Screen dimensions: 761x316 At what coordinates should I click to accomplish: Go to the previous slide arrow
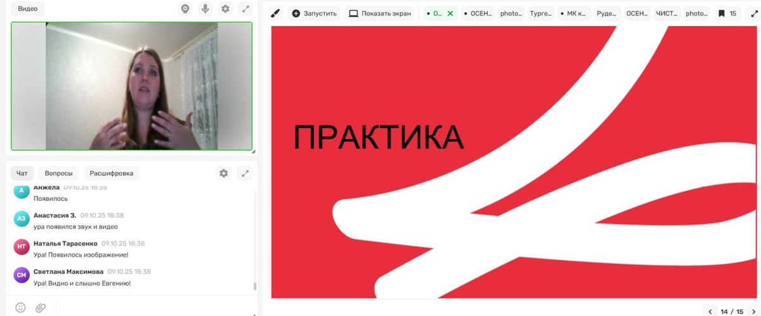tap(710, 312)
